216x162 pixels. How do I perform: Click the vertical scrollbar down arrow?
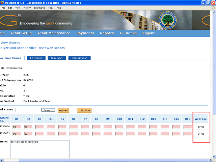tap(214, 157)
